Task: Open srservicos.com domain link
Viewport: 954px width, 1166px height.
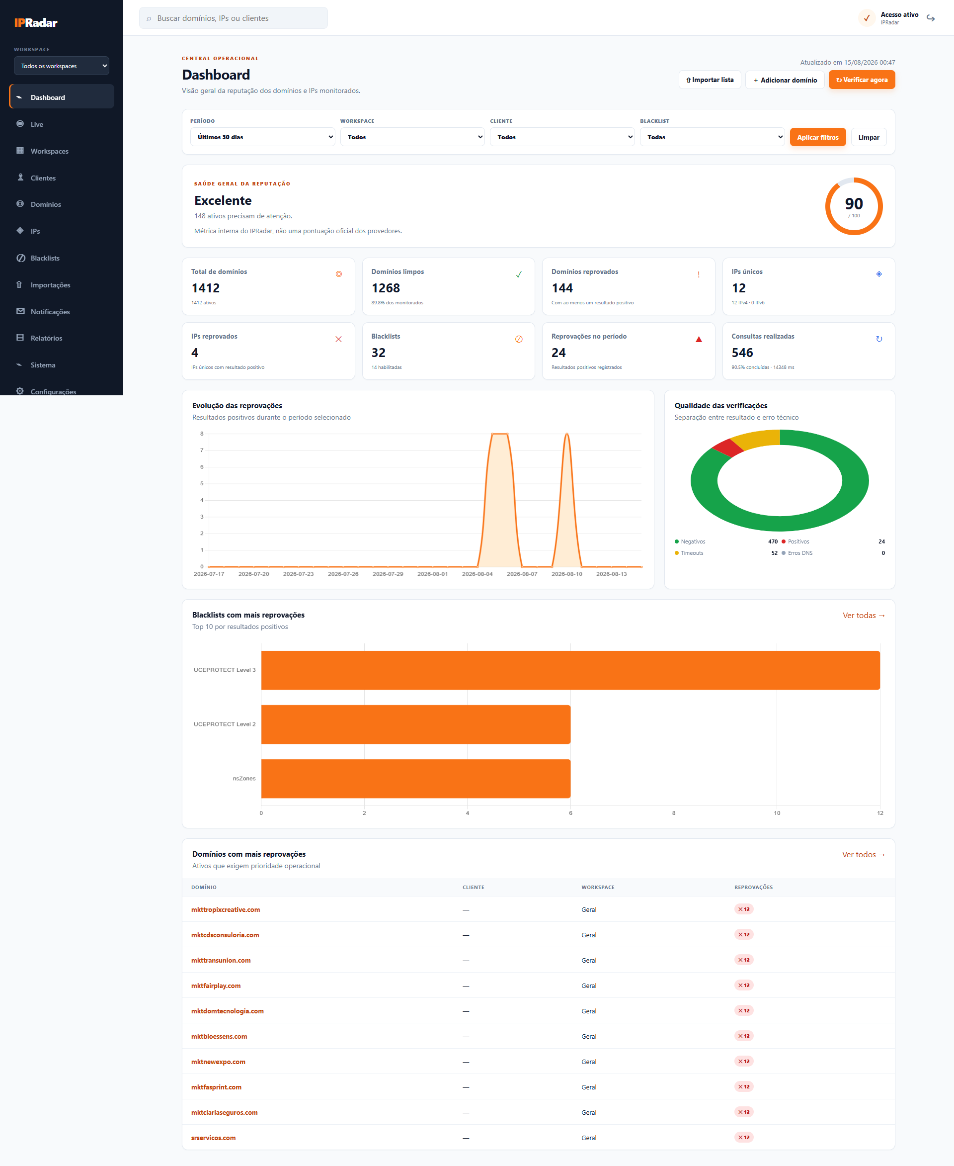Action: [x=213, y=1138]
